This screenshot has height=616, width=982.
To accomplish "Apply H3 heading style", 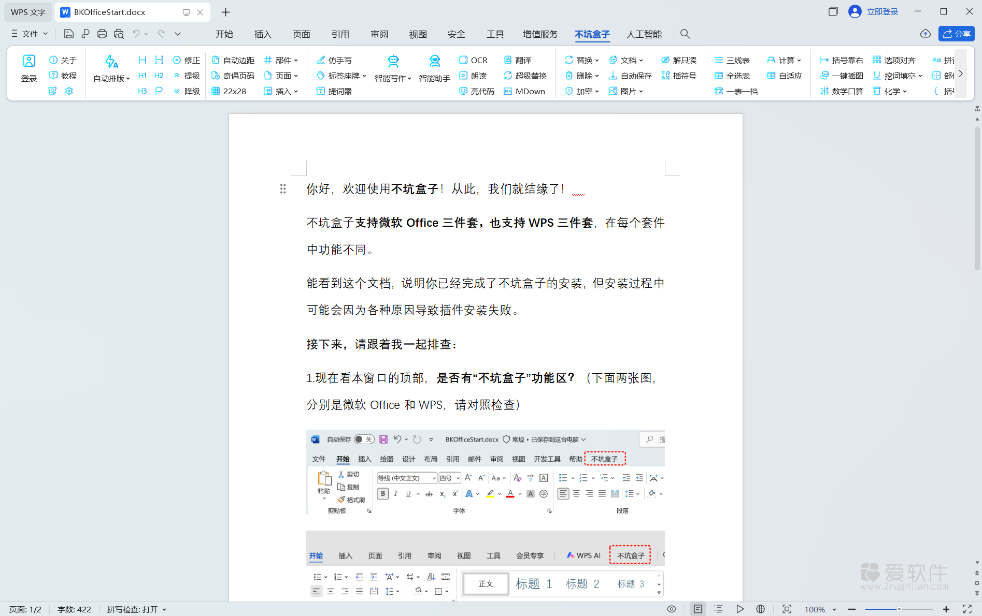I will tap(143, 91).
